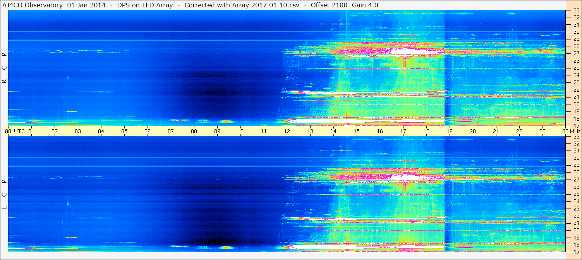Click the vertical 'R C P' panel label
The image size is (582, 260).
[x=5, y=68]
